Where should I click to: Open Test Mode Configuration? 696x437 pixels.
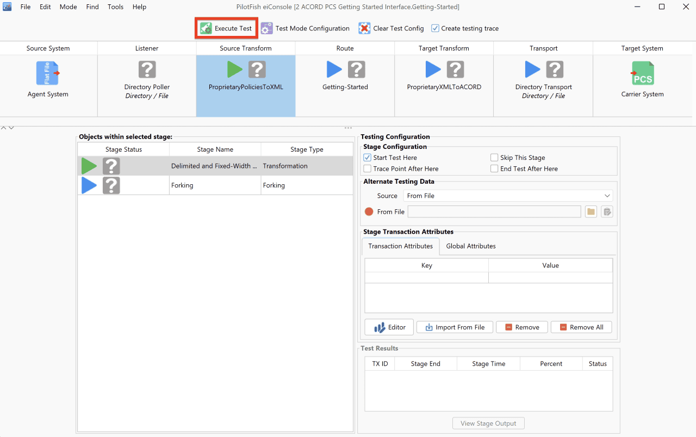point(305,28)
